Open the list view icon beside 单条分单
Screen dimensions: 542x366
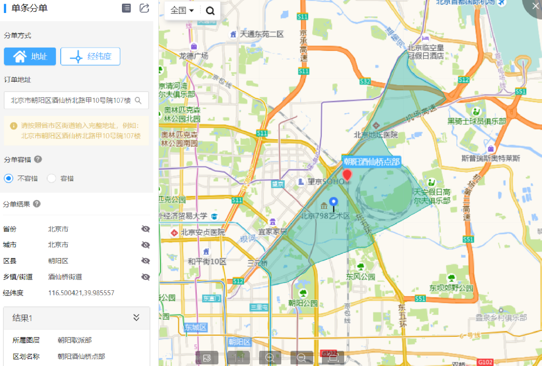[x=126, y=8]
